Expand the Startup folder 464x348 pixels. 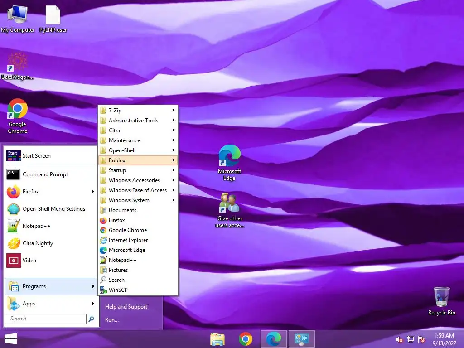point(138,170)
